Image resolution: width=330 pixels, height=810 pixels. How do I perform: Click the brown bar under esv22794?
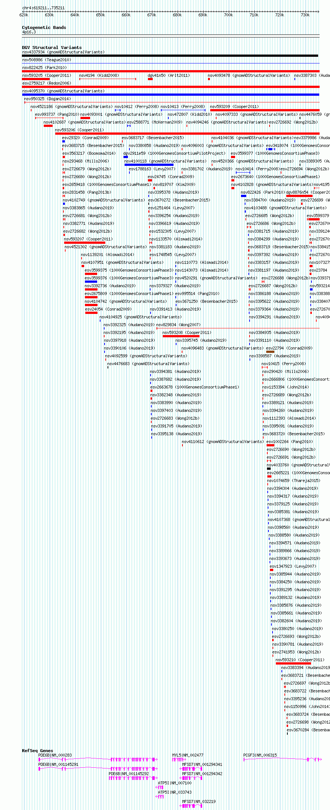point(270,352)
